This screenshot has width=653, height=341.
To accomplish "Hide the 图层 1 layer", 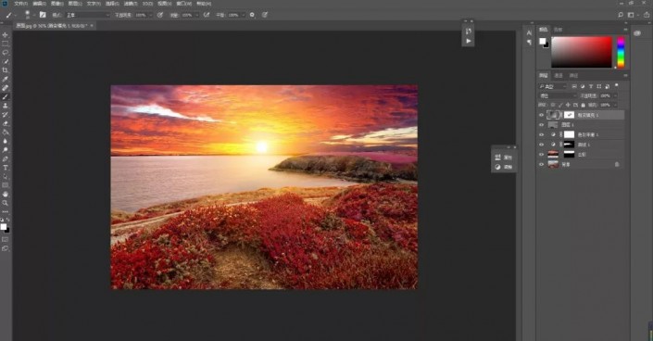I will pyautogui.click(x=542, y=125).
